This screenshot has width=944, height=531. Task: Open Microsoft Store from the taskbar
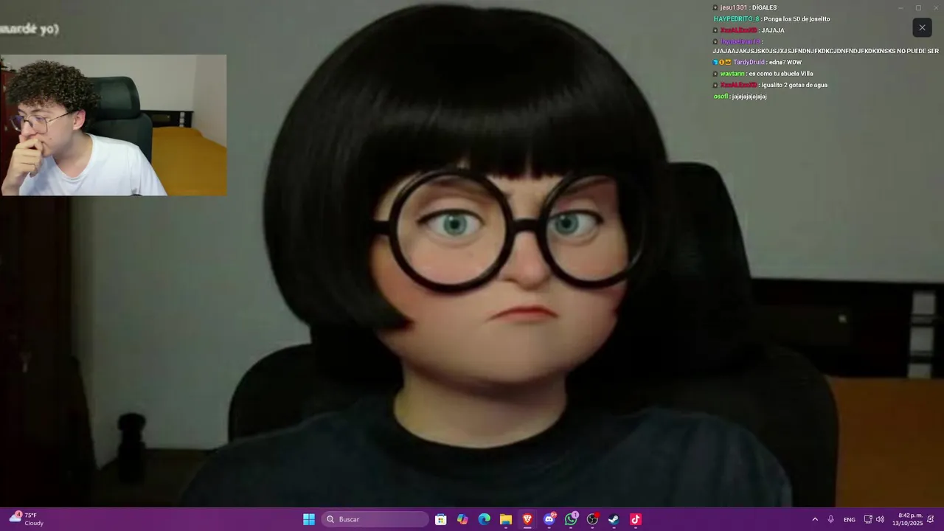441,519
